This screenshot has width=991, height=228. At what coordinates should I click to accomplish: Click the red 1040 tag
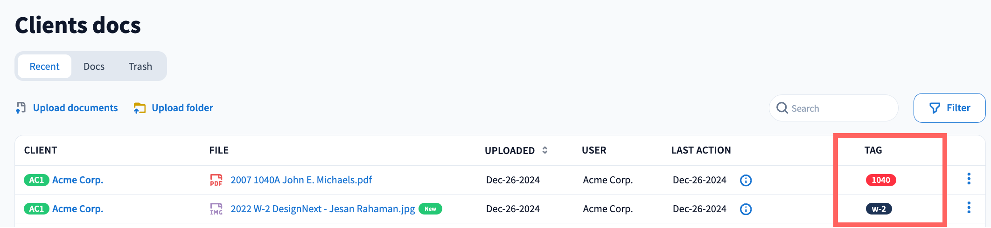(881, 180)
